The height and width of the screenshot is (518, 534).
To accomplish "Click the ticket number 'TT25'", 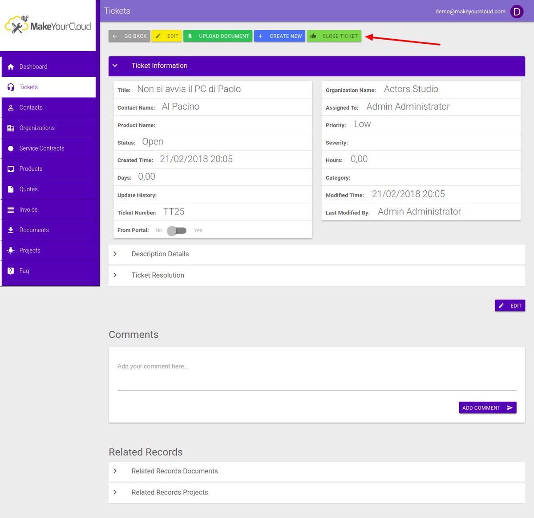I will (x=174, y=212).
